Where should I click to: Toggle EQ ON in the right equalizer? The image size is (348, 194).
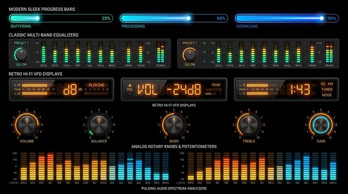190,65
